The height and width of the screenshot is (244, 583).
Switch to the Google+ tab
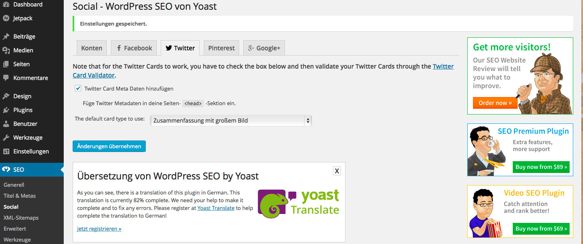point(264,48)
